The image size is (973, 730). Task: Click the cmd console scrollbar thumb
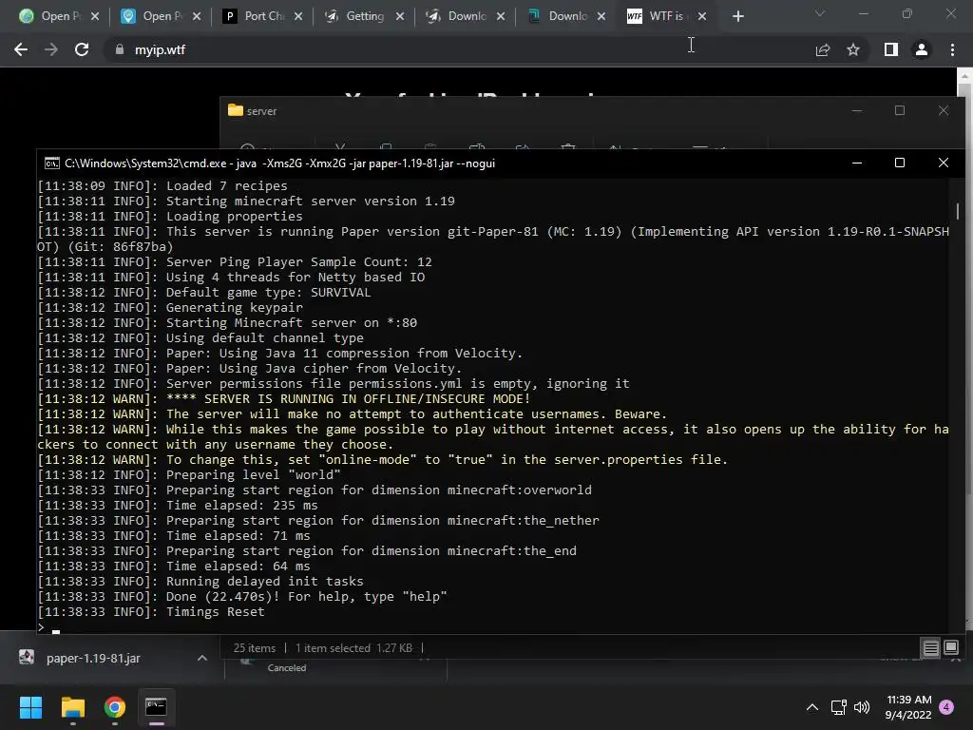pyautogui.click(x=957, y=211)
